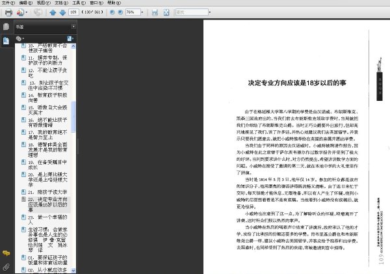Open the search field dropdown arrow

tap(210, 12)
